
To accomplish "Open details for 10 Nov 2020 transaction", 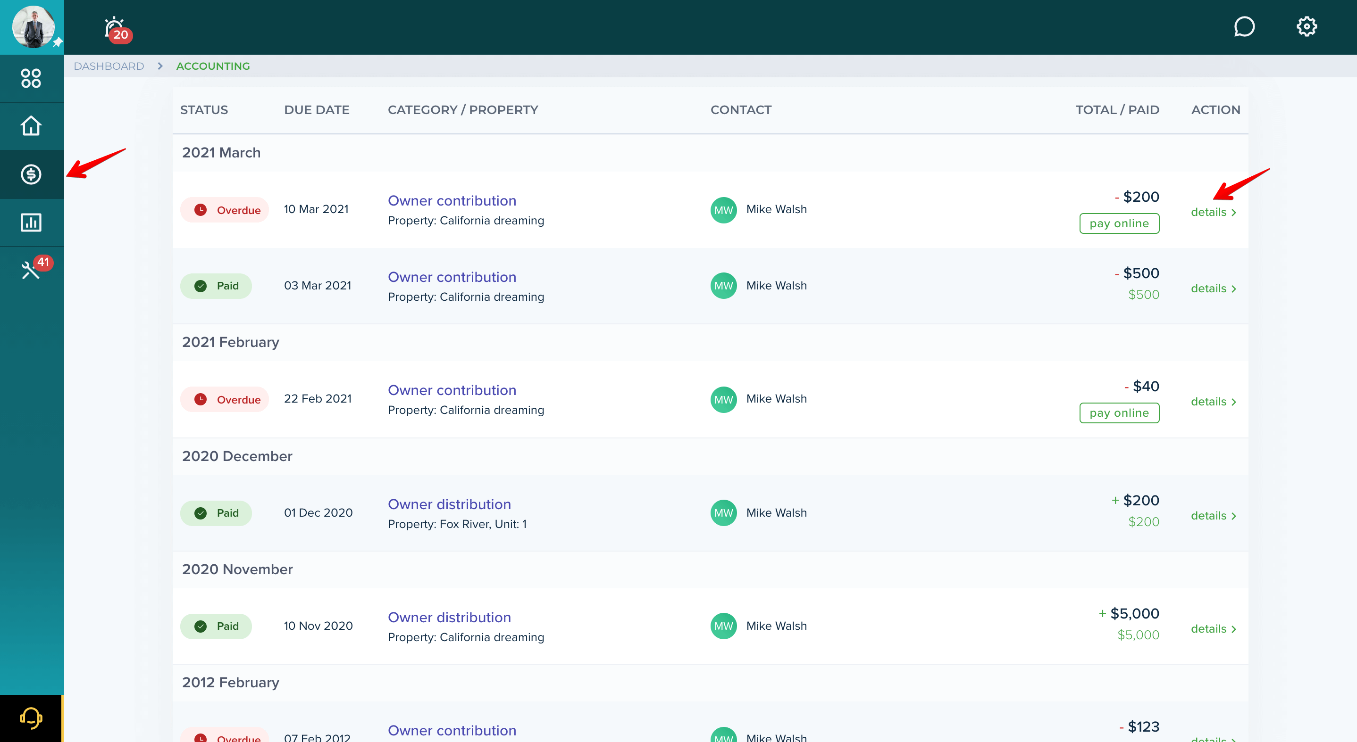I will 1214,629.
